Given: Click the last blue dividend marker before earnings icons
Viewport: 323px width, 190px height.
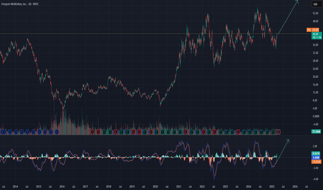Looking at the screenshot, I should (x=57, y=132).
